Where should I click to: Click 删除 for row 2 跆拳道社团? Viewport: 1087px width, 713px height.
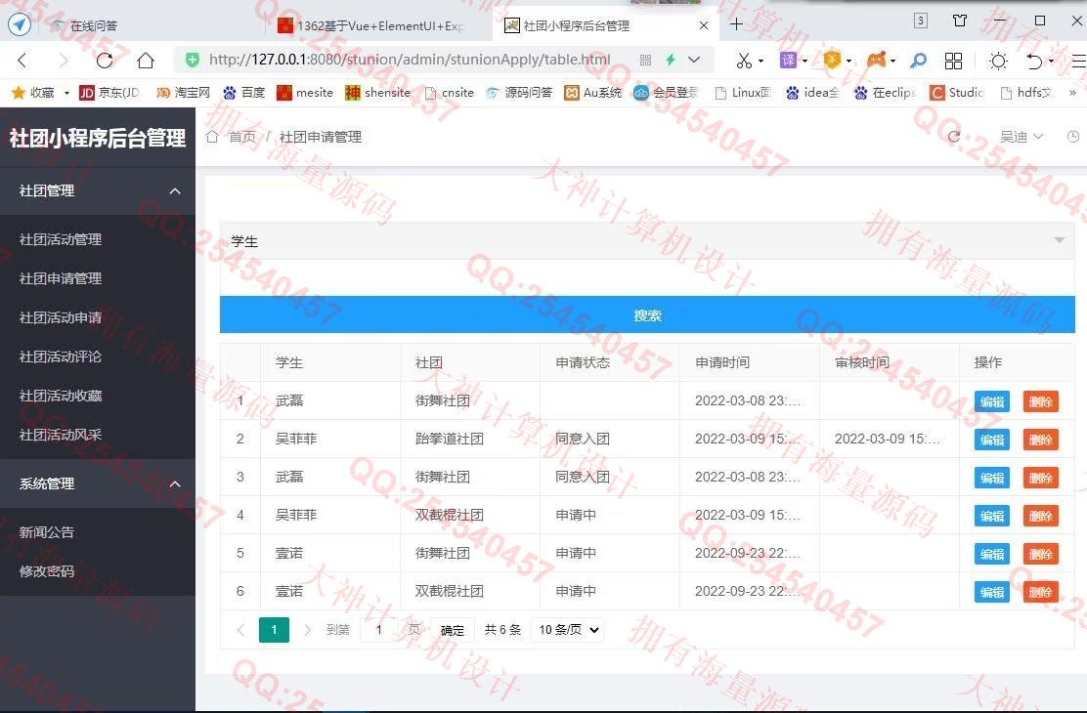(x=1040, y=440)
